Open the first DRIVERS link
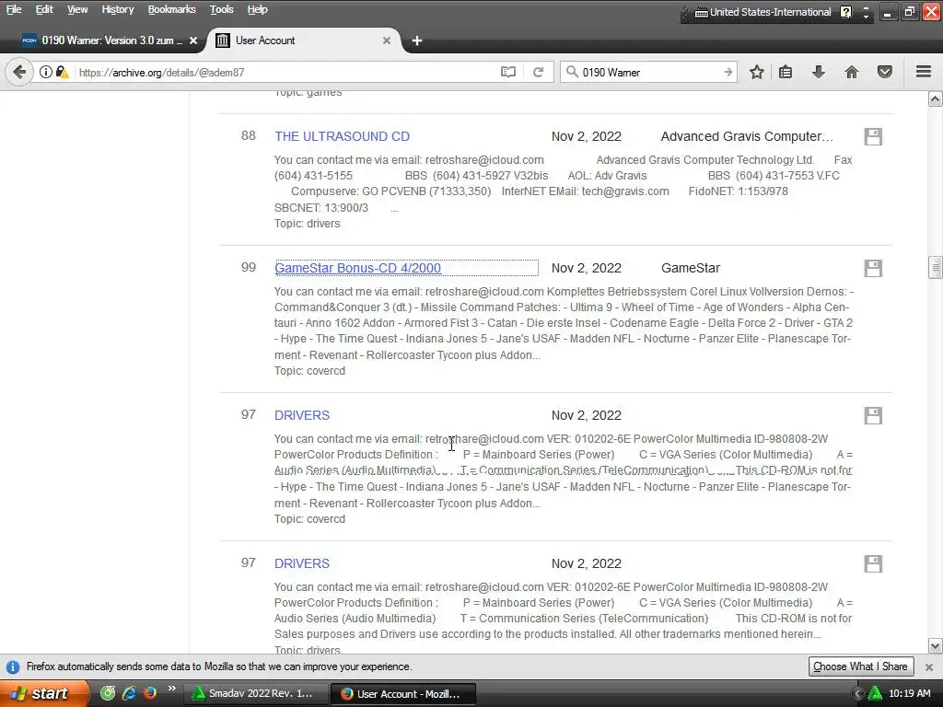The width and height of the screenshot is (943, 707). pyautogui.click(x=302, y=415)
